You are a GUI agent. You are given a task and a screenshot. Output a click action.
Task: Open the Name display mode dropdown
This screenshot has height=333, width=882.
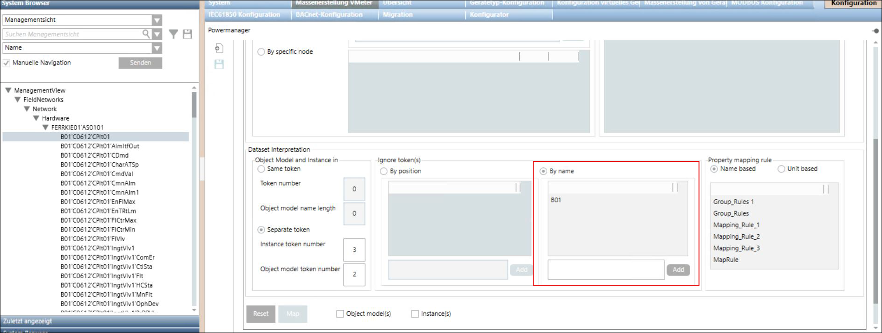coord(157,48)
